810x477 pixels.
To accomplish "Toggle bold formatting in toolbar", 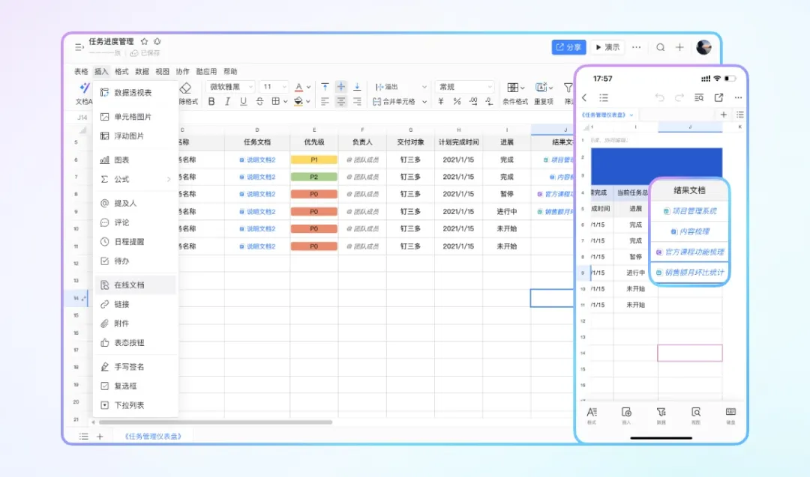I will tap(211, 102).
